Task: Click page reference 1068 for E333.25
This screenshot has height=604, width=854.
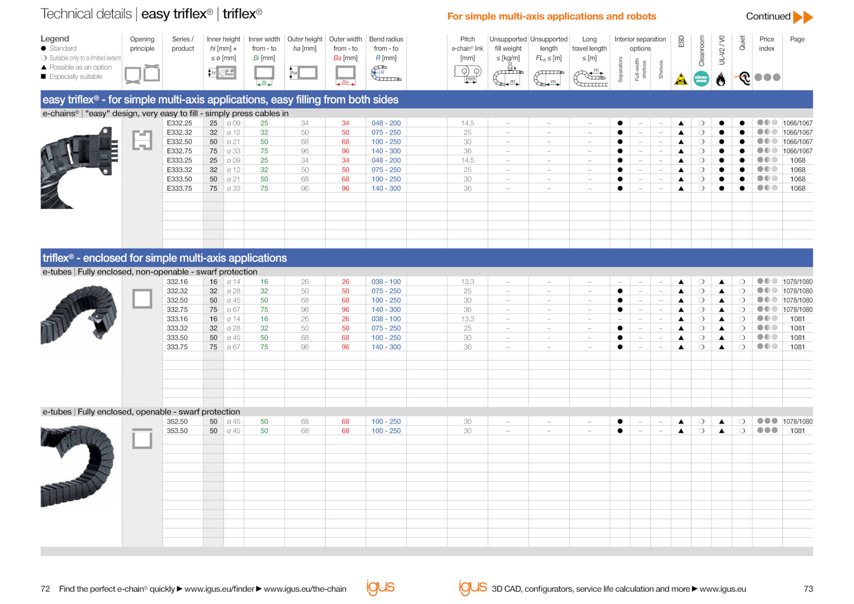Action: [797, 161]
